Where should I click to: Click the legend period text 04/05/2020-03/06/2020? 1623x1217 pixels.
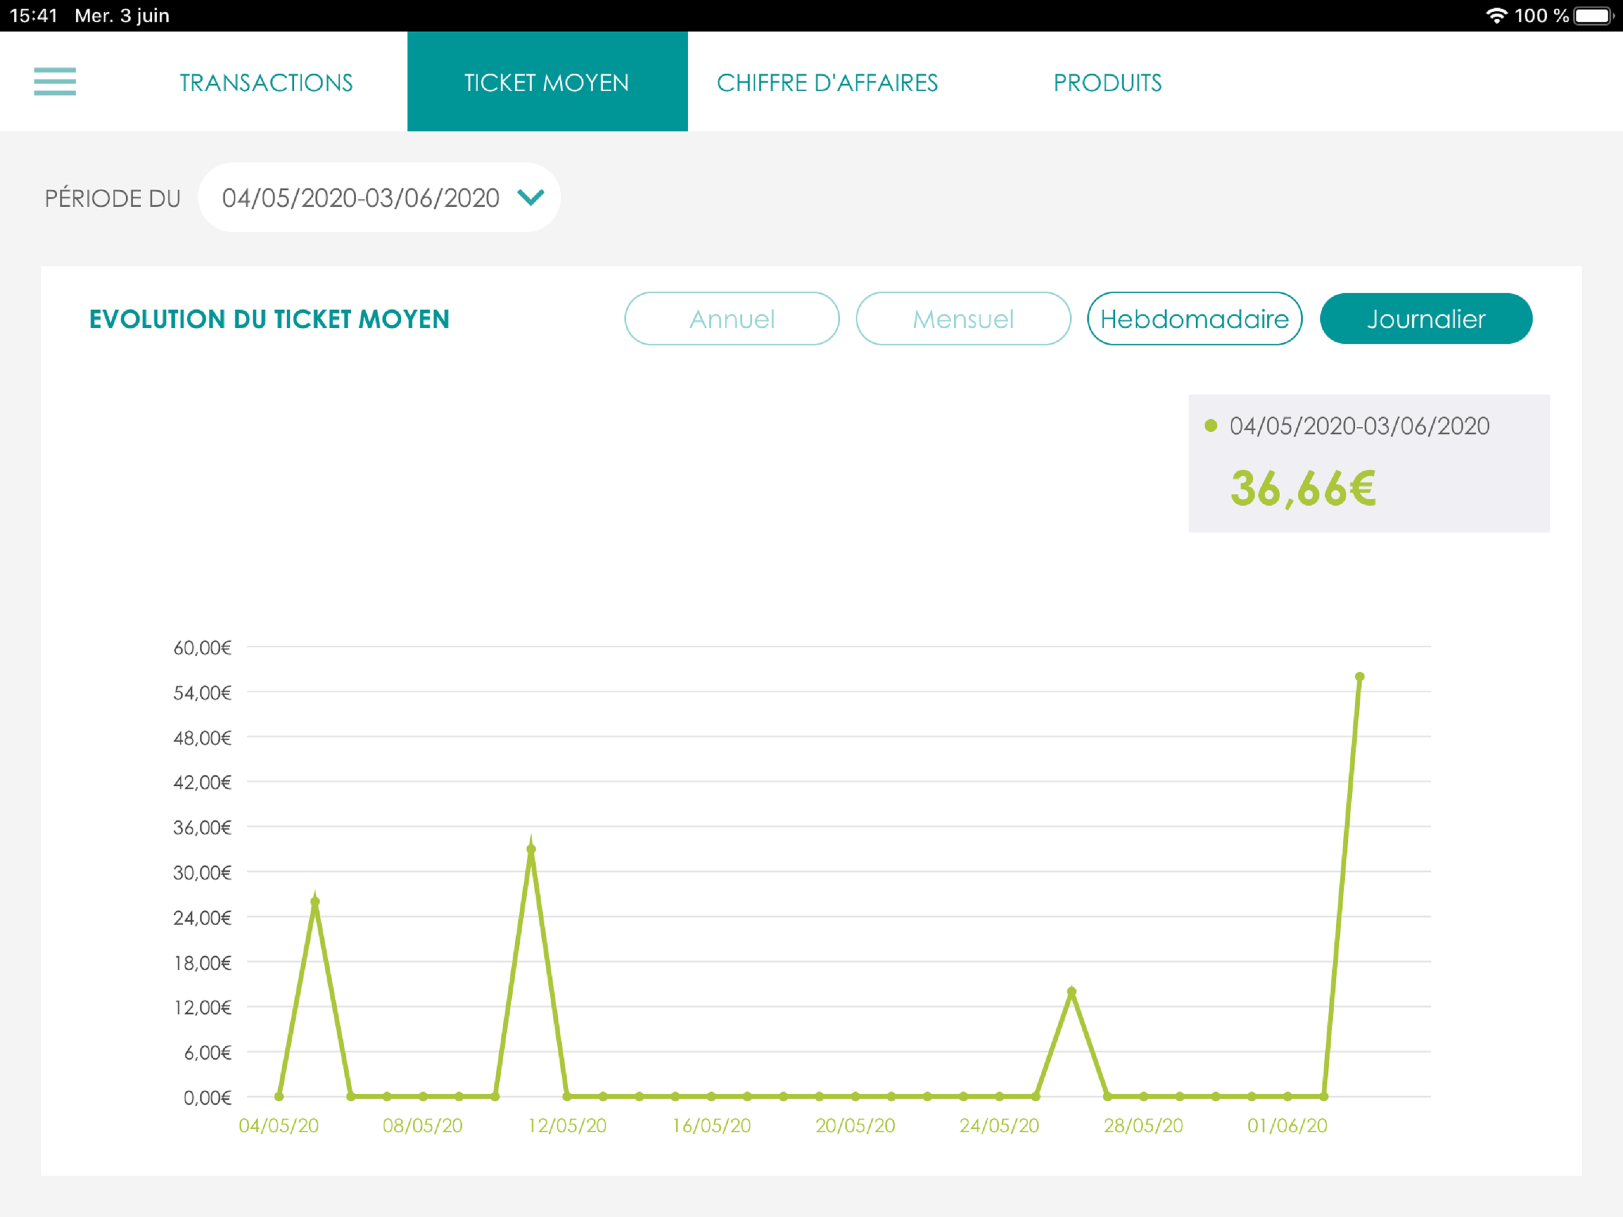point(1360,425)
